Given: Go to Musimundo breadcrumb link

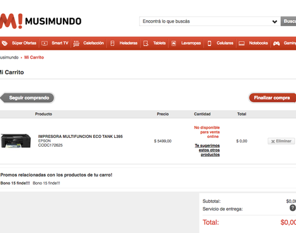Looking at the screenshot, I should tap(9, 57).
